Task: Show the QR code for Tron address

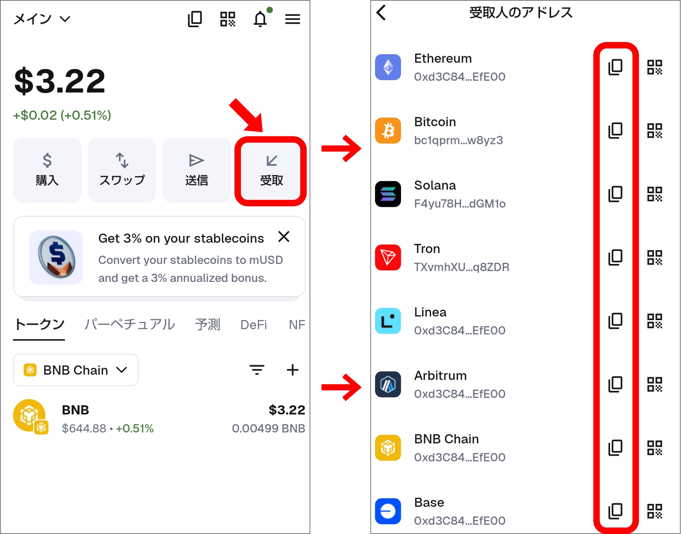Action: 655,257
